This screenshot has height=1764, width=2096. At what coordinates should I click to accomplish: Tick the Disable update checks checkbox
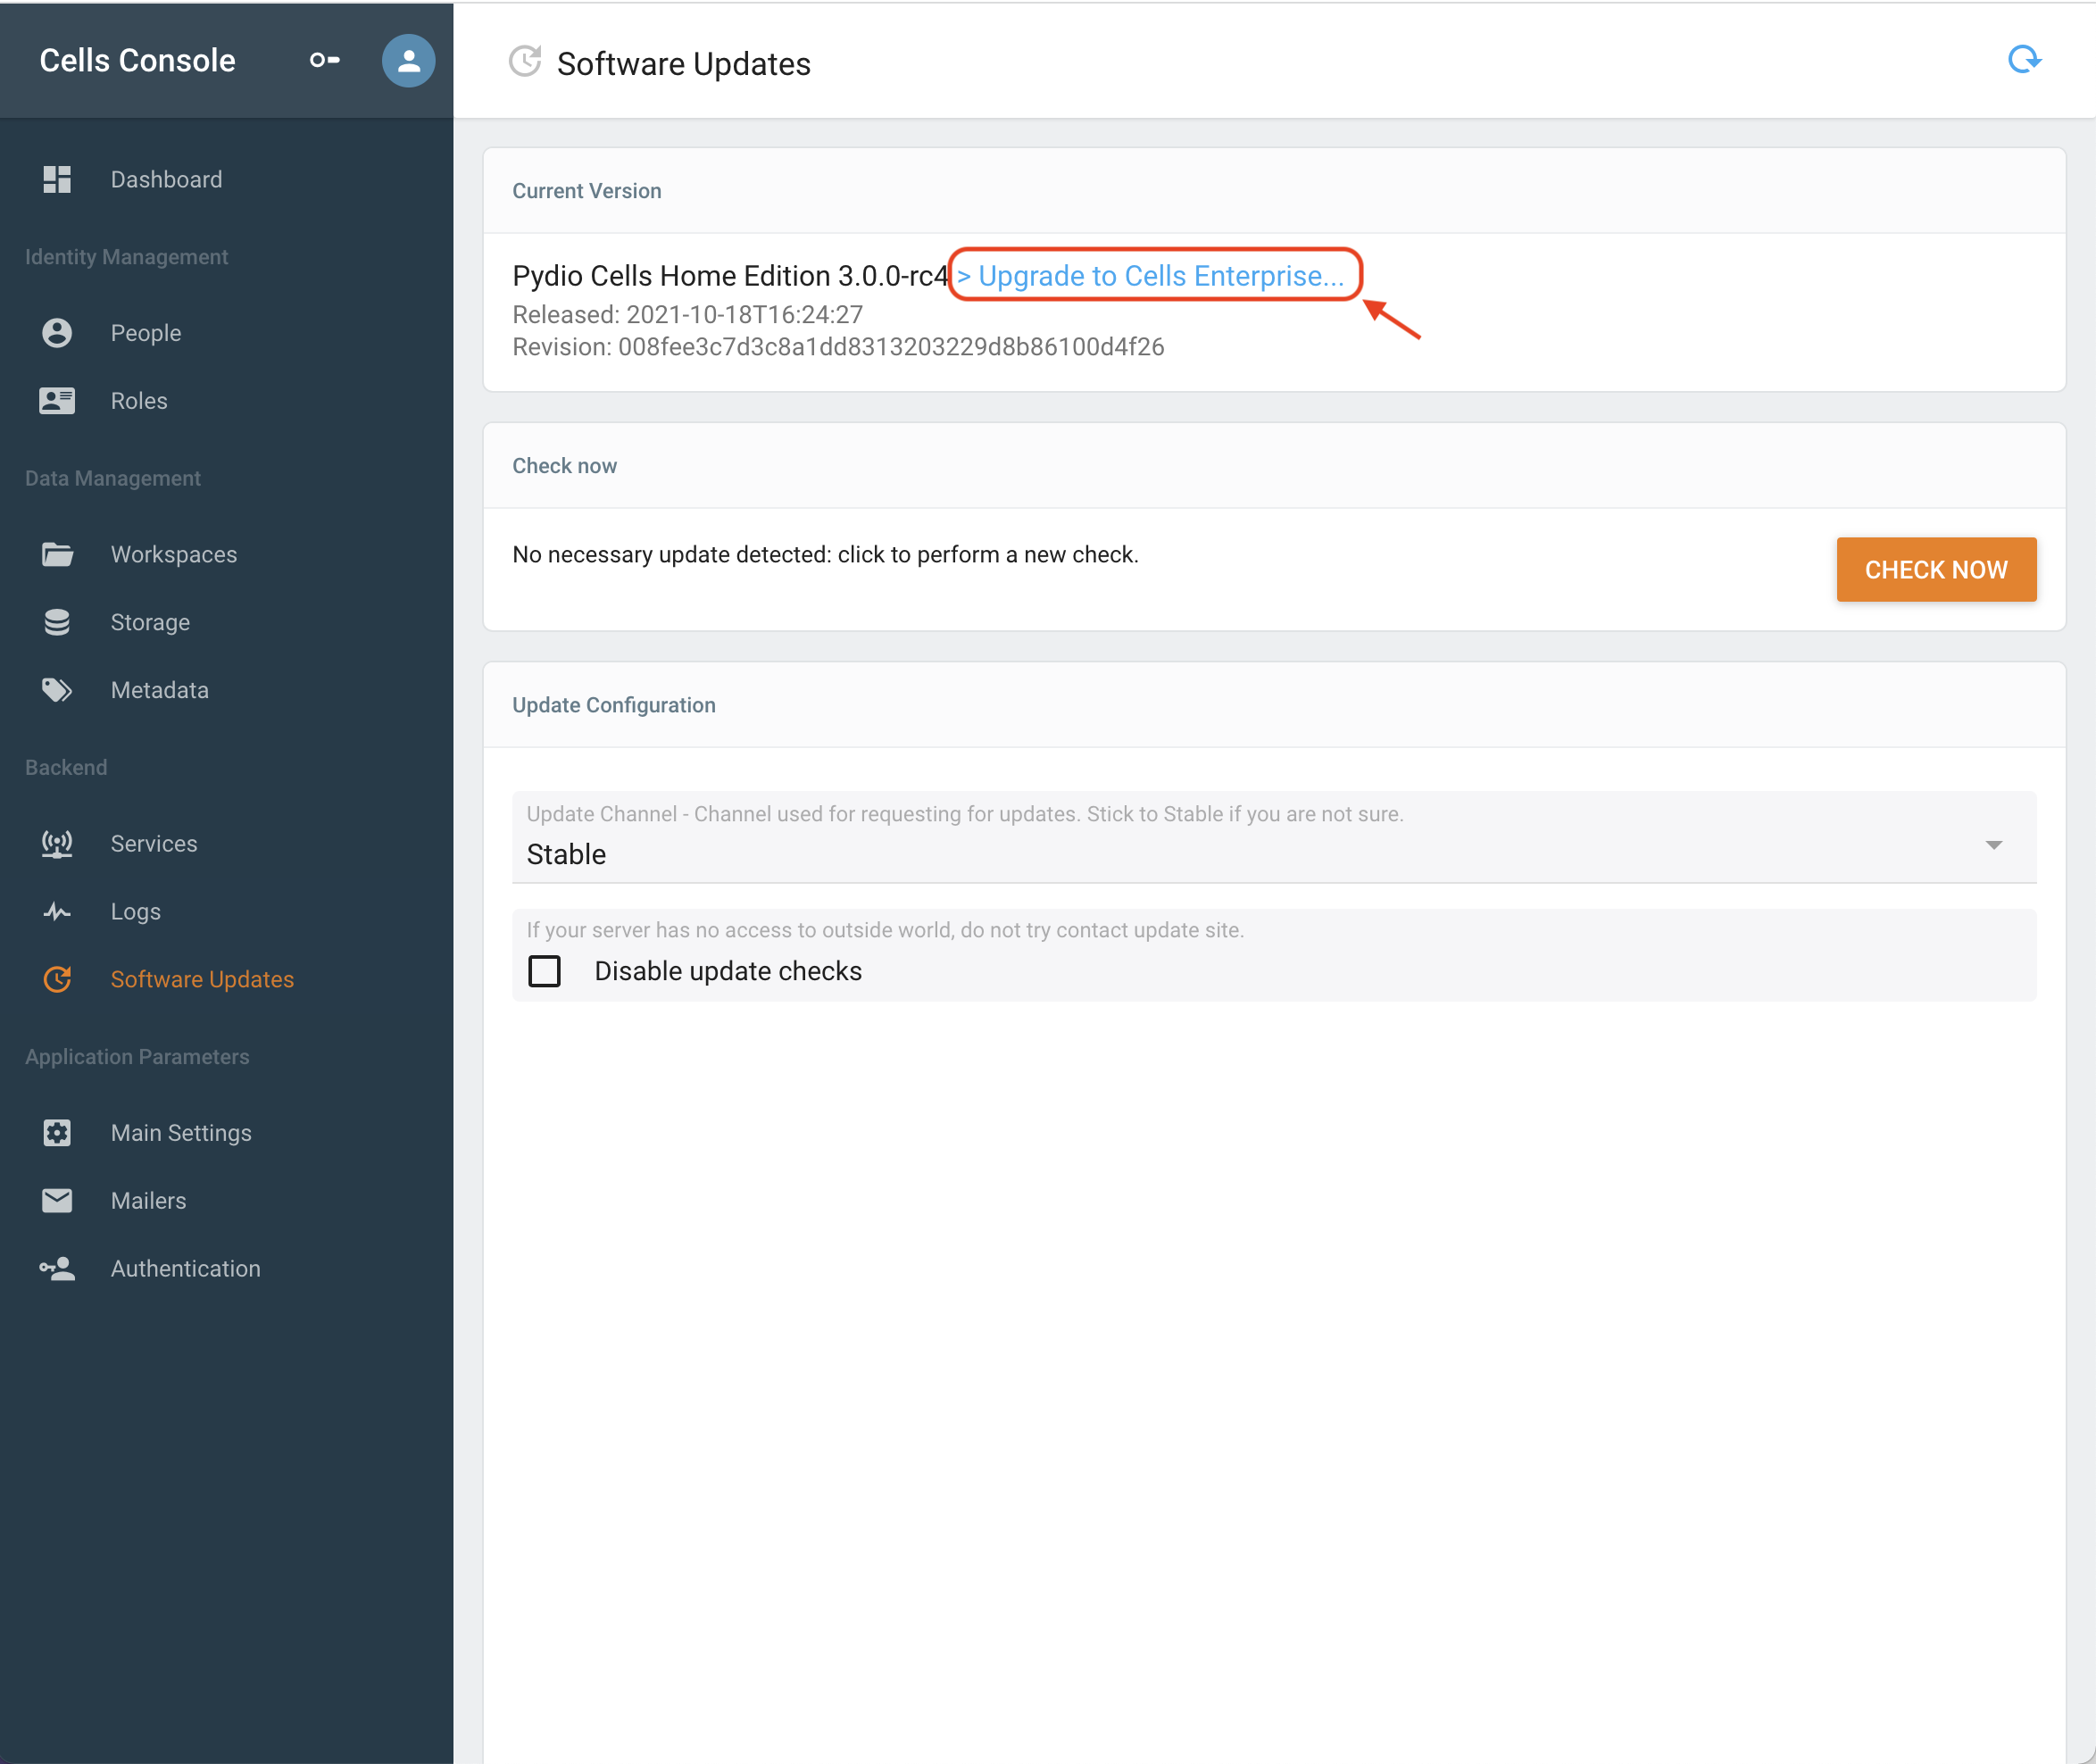(544, 971)
